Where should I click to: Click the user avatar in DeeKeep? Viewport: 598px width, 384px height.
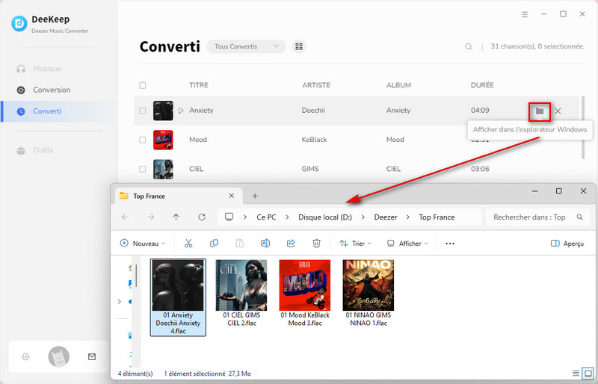pyautogui.click(x=59, y=357)
